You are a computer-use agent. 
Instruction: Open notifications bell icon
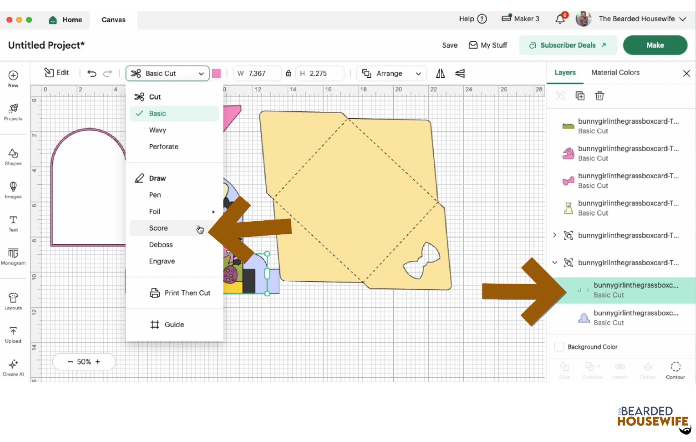pyautogui.click(x=560, y=19)
